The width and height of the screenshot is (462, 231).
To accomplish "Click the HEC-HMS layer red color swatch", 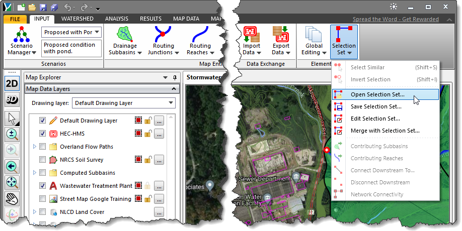I will tap(138, 134).
